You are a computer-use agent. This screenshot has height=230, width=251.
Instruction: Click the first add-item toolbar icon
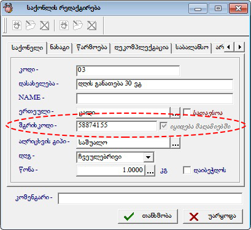click(x=17, y=26)
